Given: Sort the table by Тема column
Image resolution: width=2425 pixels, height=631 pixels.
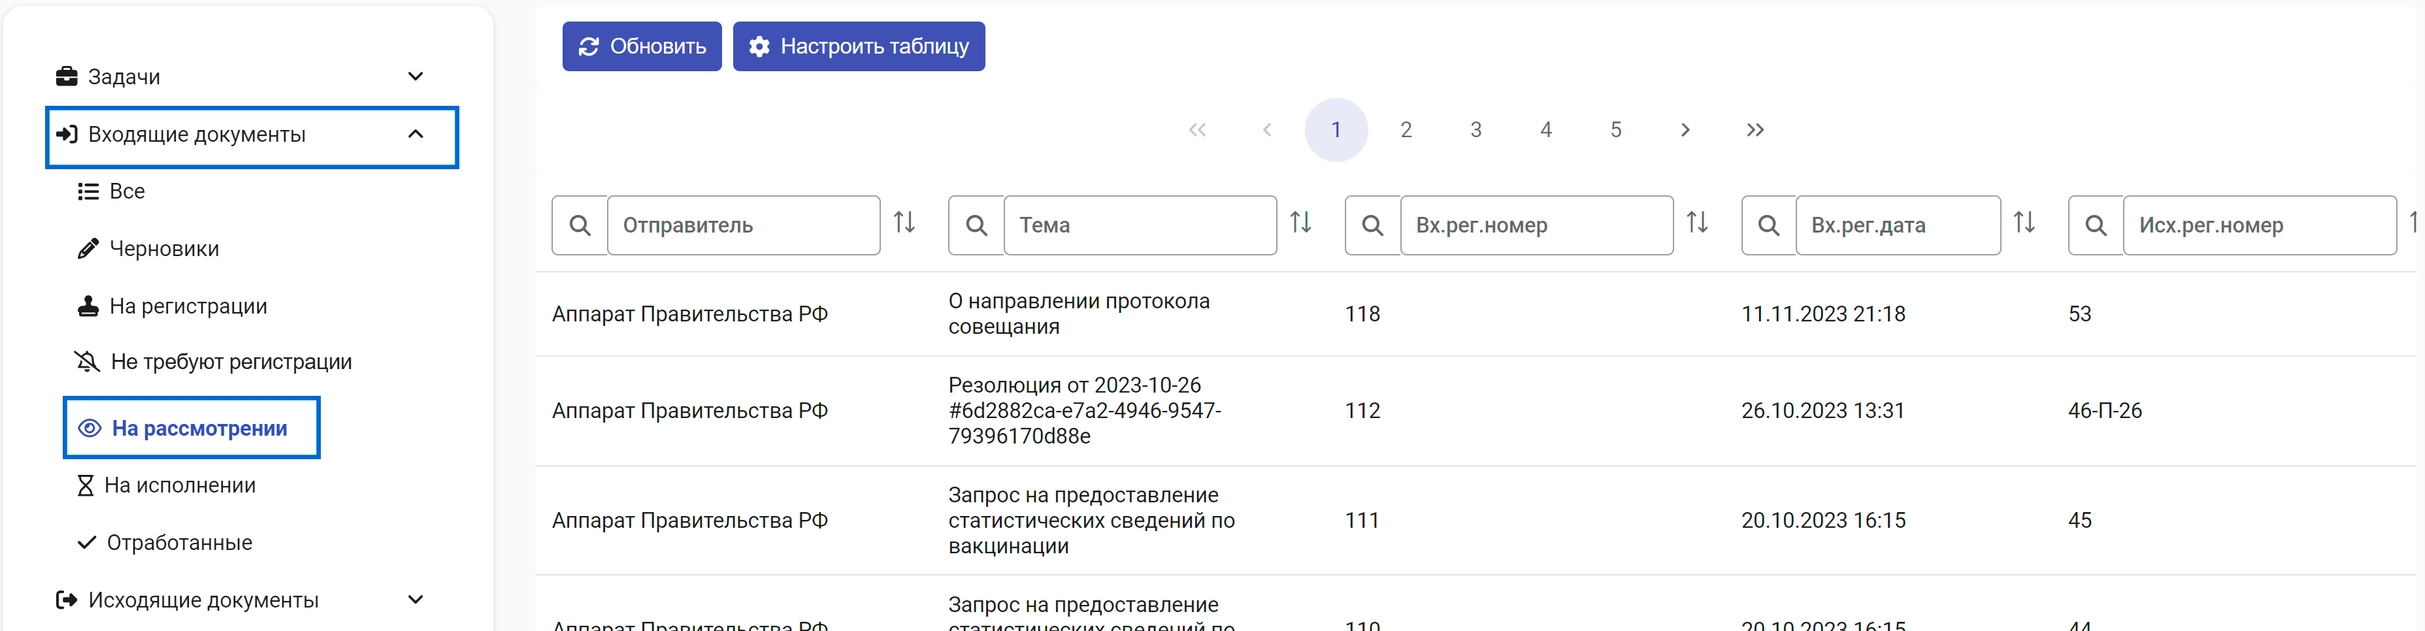Looking at the screenshot, I should 1301,223.
